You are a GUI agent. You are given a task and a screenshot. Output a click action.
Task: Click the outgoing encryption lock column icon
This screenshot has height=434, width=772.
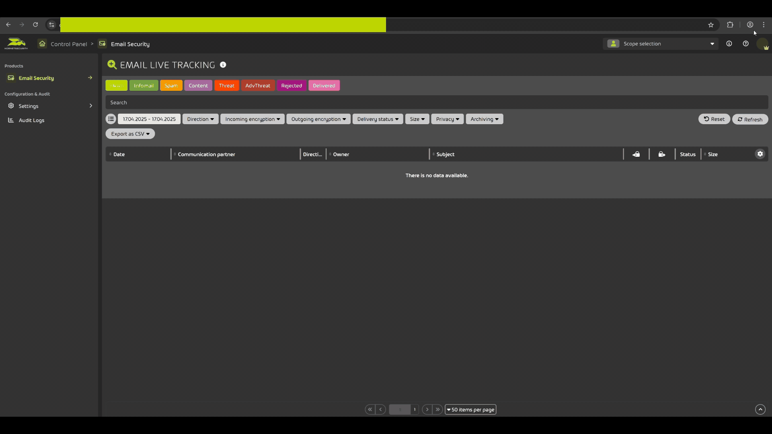(x=662, y=154)
